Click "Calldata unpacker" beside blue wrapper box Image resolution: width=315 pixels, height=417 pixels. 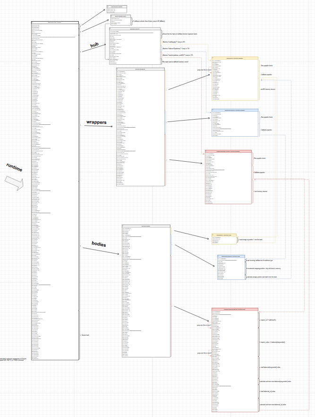[266, 130]
